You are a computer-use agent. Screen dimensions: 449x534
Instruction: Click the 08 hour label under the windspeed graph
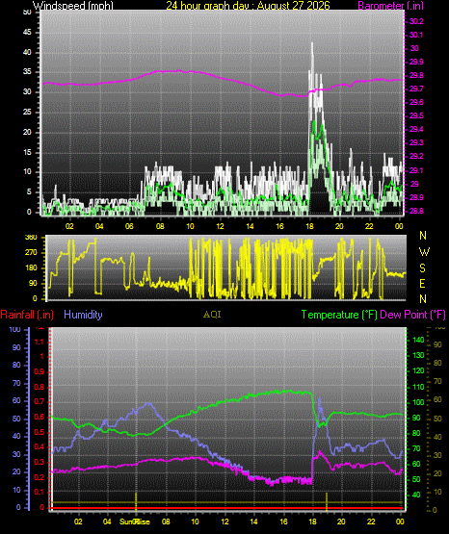click(160, 226)
